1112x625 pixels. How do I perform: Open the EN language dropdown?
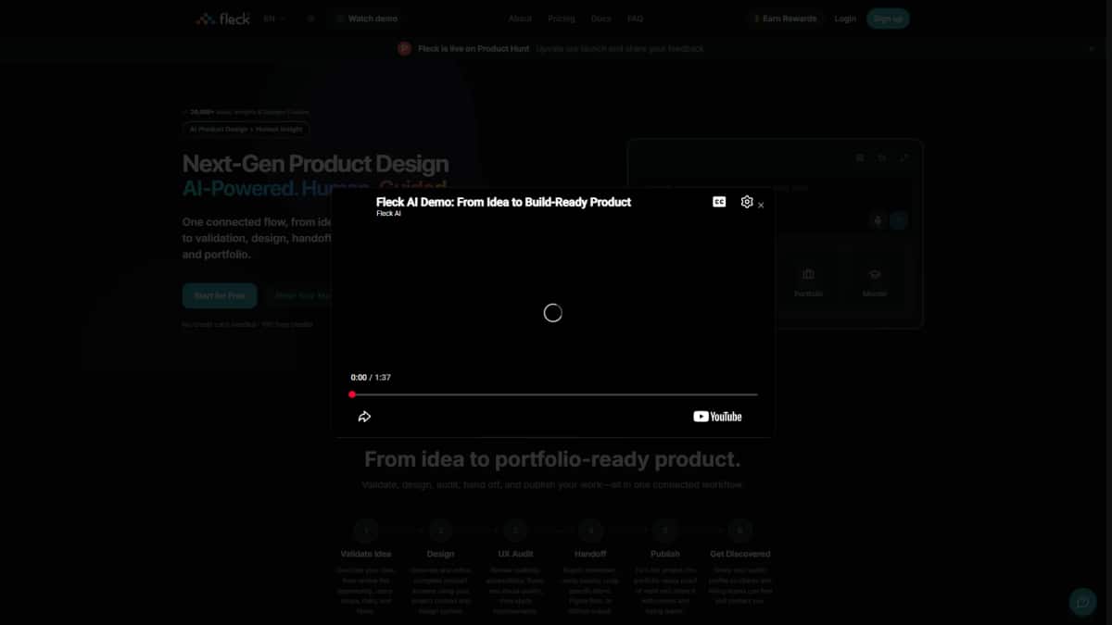coord(274,19)
